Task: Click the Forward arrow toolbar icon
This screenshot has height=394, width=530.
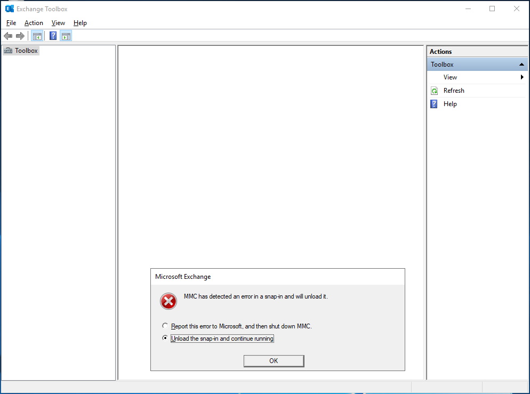Action: tap(20, 36)
